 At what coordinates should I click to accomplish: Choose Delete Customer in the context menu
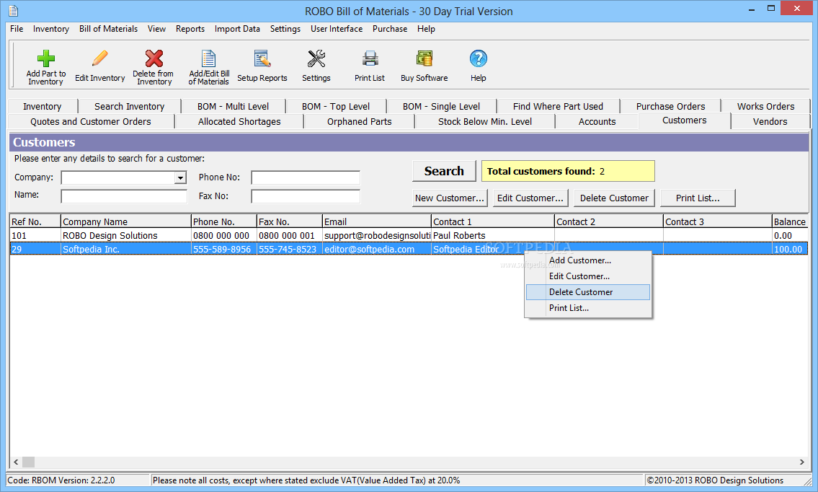click(x=588, y=292)
